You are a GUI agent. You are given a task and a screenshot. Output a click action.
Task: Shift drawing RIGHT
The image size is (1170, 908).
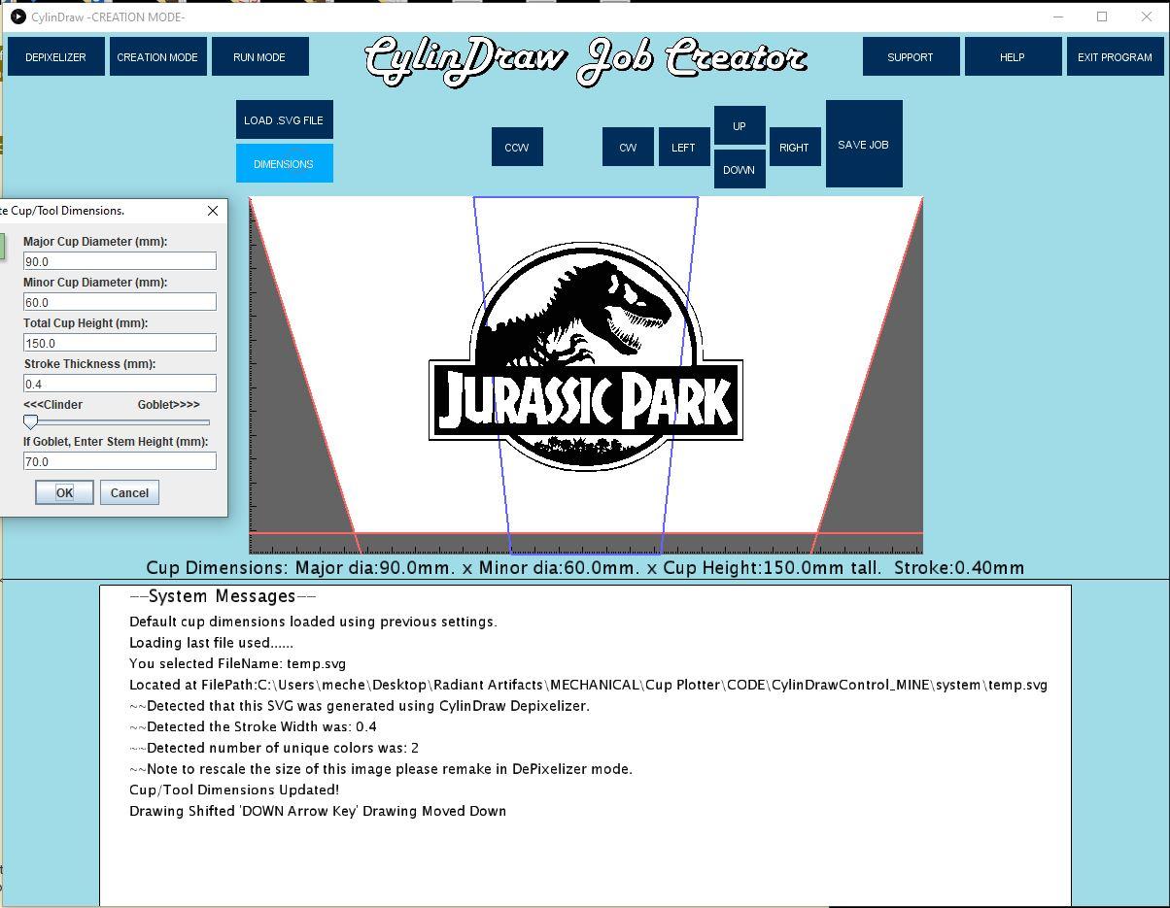pyautogui.click(x=795, y=148)
